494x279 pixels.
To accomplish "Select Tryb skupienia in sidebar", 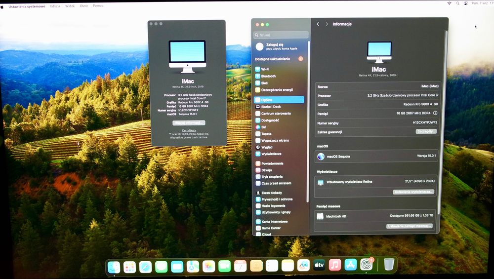I will coord(280,177).
